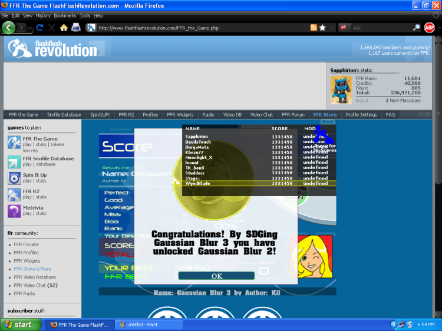Reload the page with refresh icon
Screen dimensions: 442x331
tap(39, 28)
